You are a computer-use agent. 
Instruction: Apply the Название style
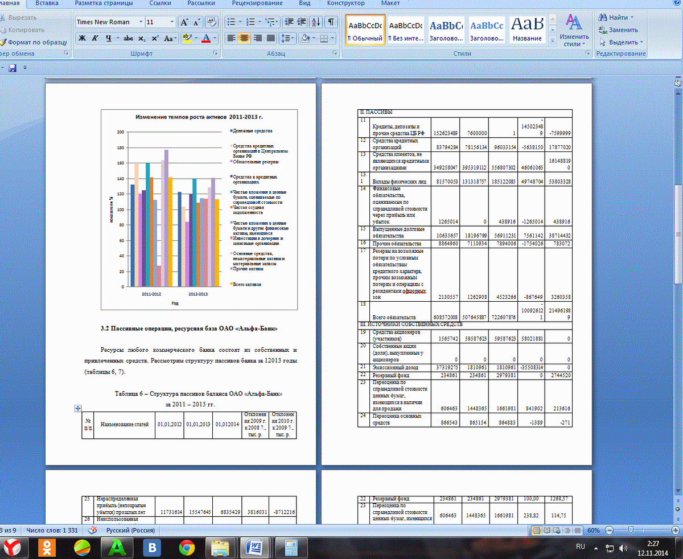tap(527, 30)
